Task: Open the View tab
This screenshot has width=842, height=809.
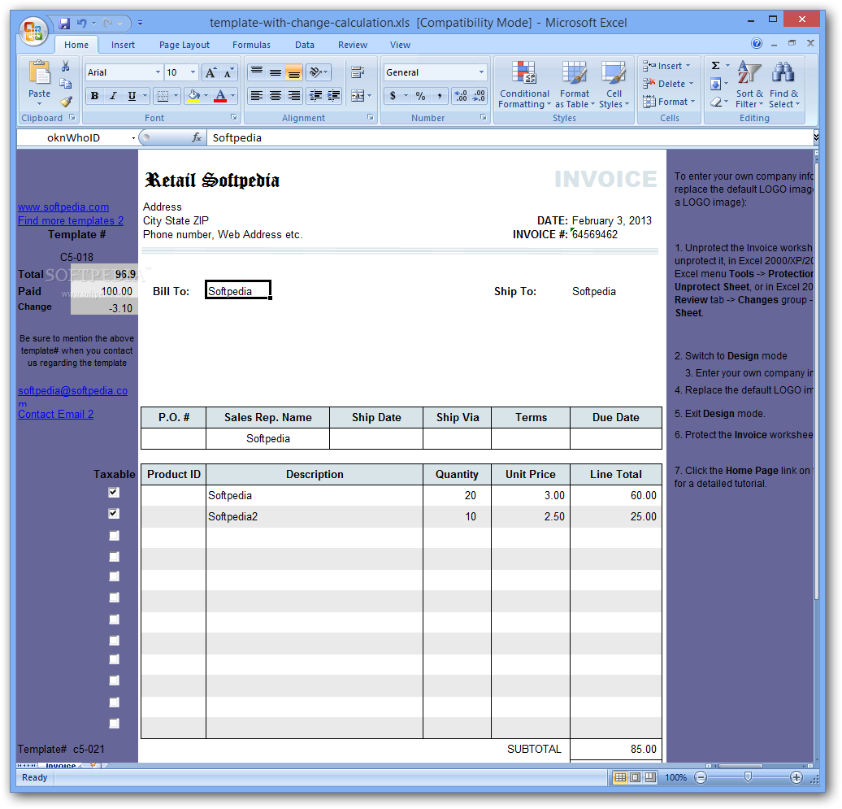Action: click(400, 45)
